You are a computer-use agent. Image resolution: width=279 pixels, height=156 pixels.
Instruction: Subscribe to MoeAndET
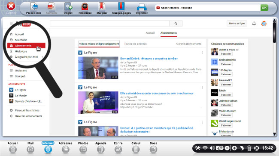pos(226,85)
